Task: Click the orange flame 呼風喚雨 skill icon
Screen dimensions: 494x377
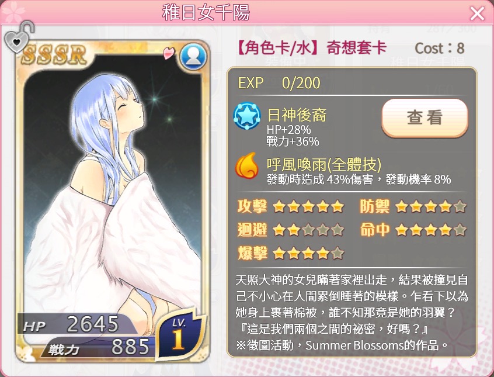Action: (247, 165)
